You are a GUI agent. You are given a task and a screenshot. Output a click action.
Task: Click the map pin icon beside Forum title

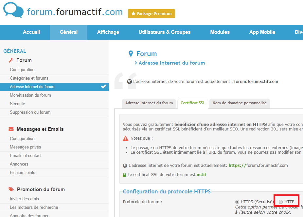coord(131,54)
